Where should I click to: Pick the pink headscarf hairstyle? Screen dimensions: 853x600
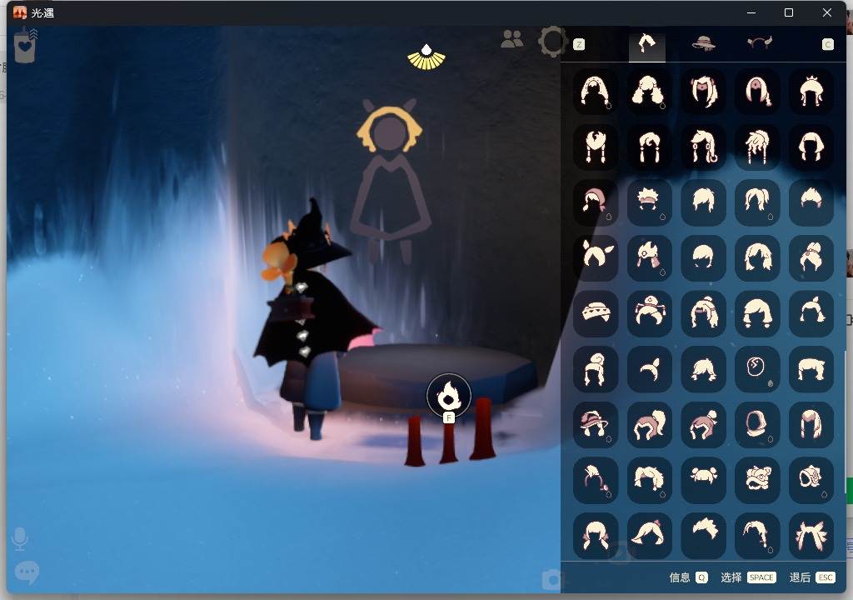(x=596, y=202)
